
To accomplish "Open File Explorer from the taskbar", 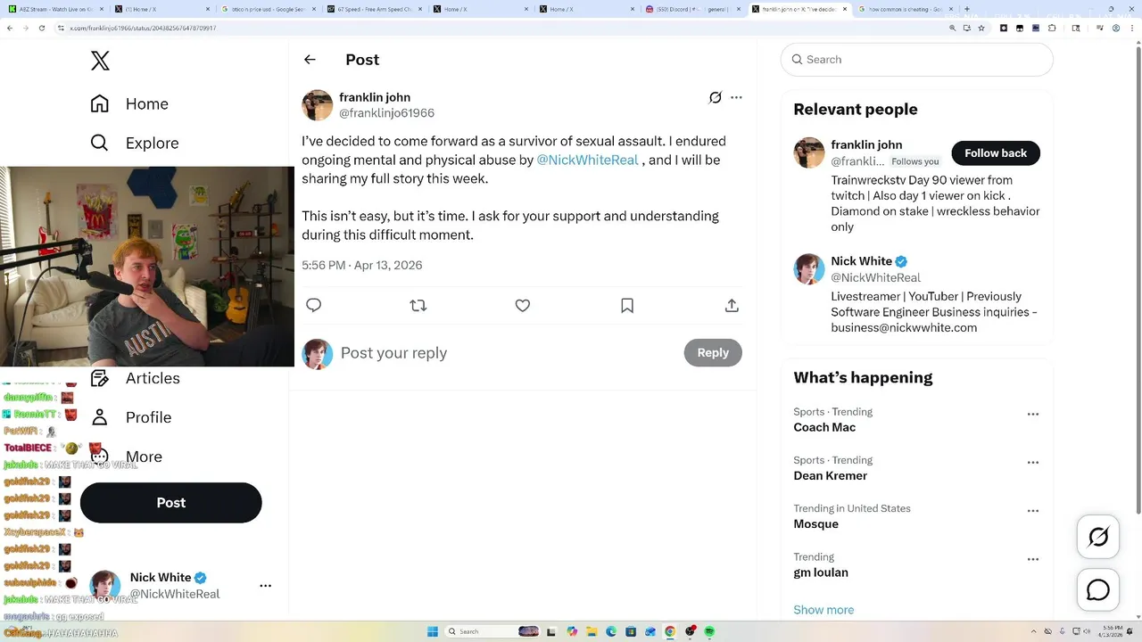I will coord(592,631).
